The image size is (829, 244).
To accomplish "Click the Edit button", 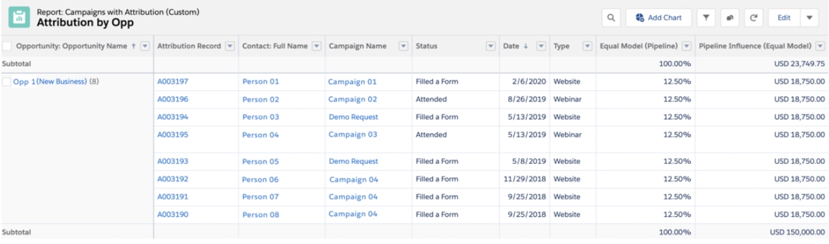I will click(784, 18).
